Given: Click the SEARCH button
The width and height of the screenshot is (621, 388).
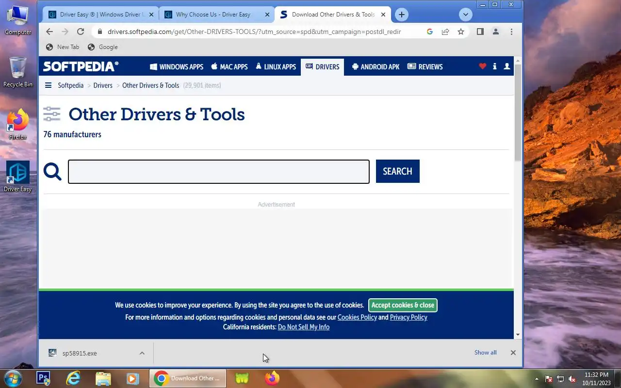Looking at the screenshot, I should pyautogui.click(x=397, y=171).
